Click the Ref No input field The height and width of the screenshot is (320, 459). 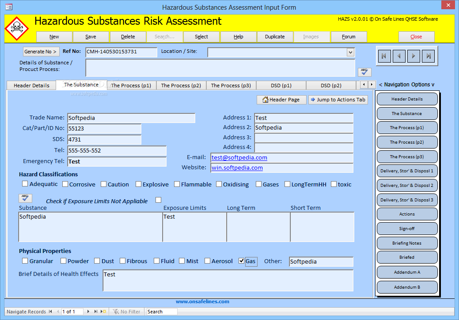(121, 52)
